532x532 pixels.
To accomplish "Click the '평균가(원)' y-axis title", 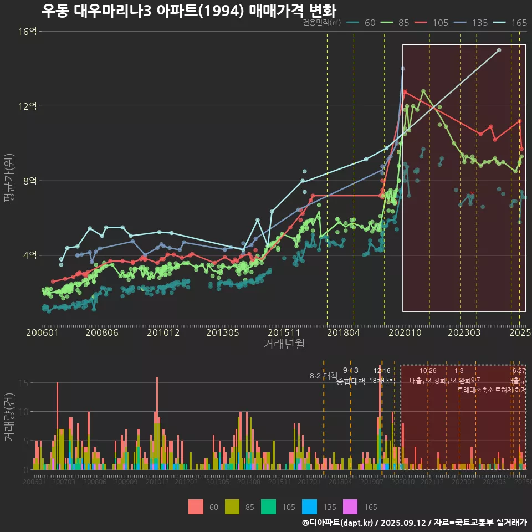I will point(9,178).
